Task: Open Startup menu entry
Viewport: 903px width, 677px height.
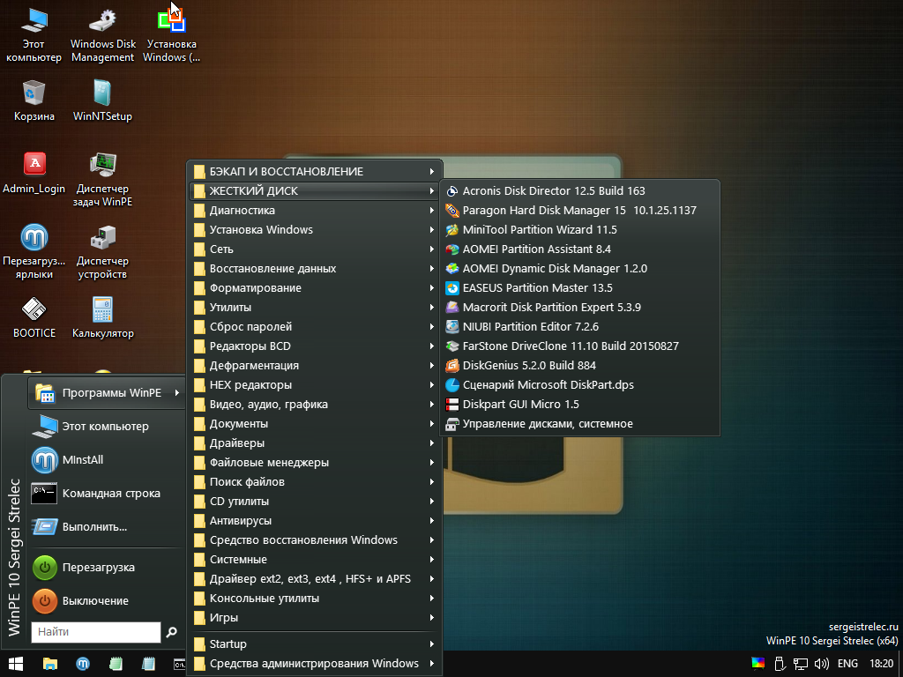Action: click(315, 644)
